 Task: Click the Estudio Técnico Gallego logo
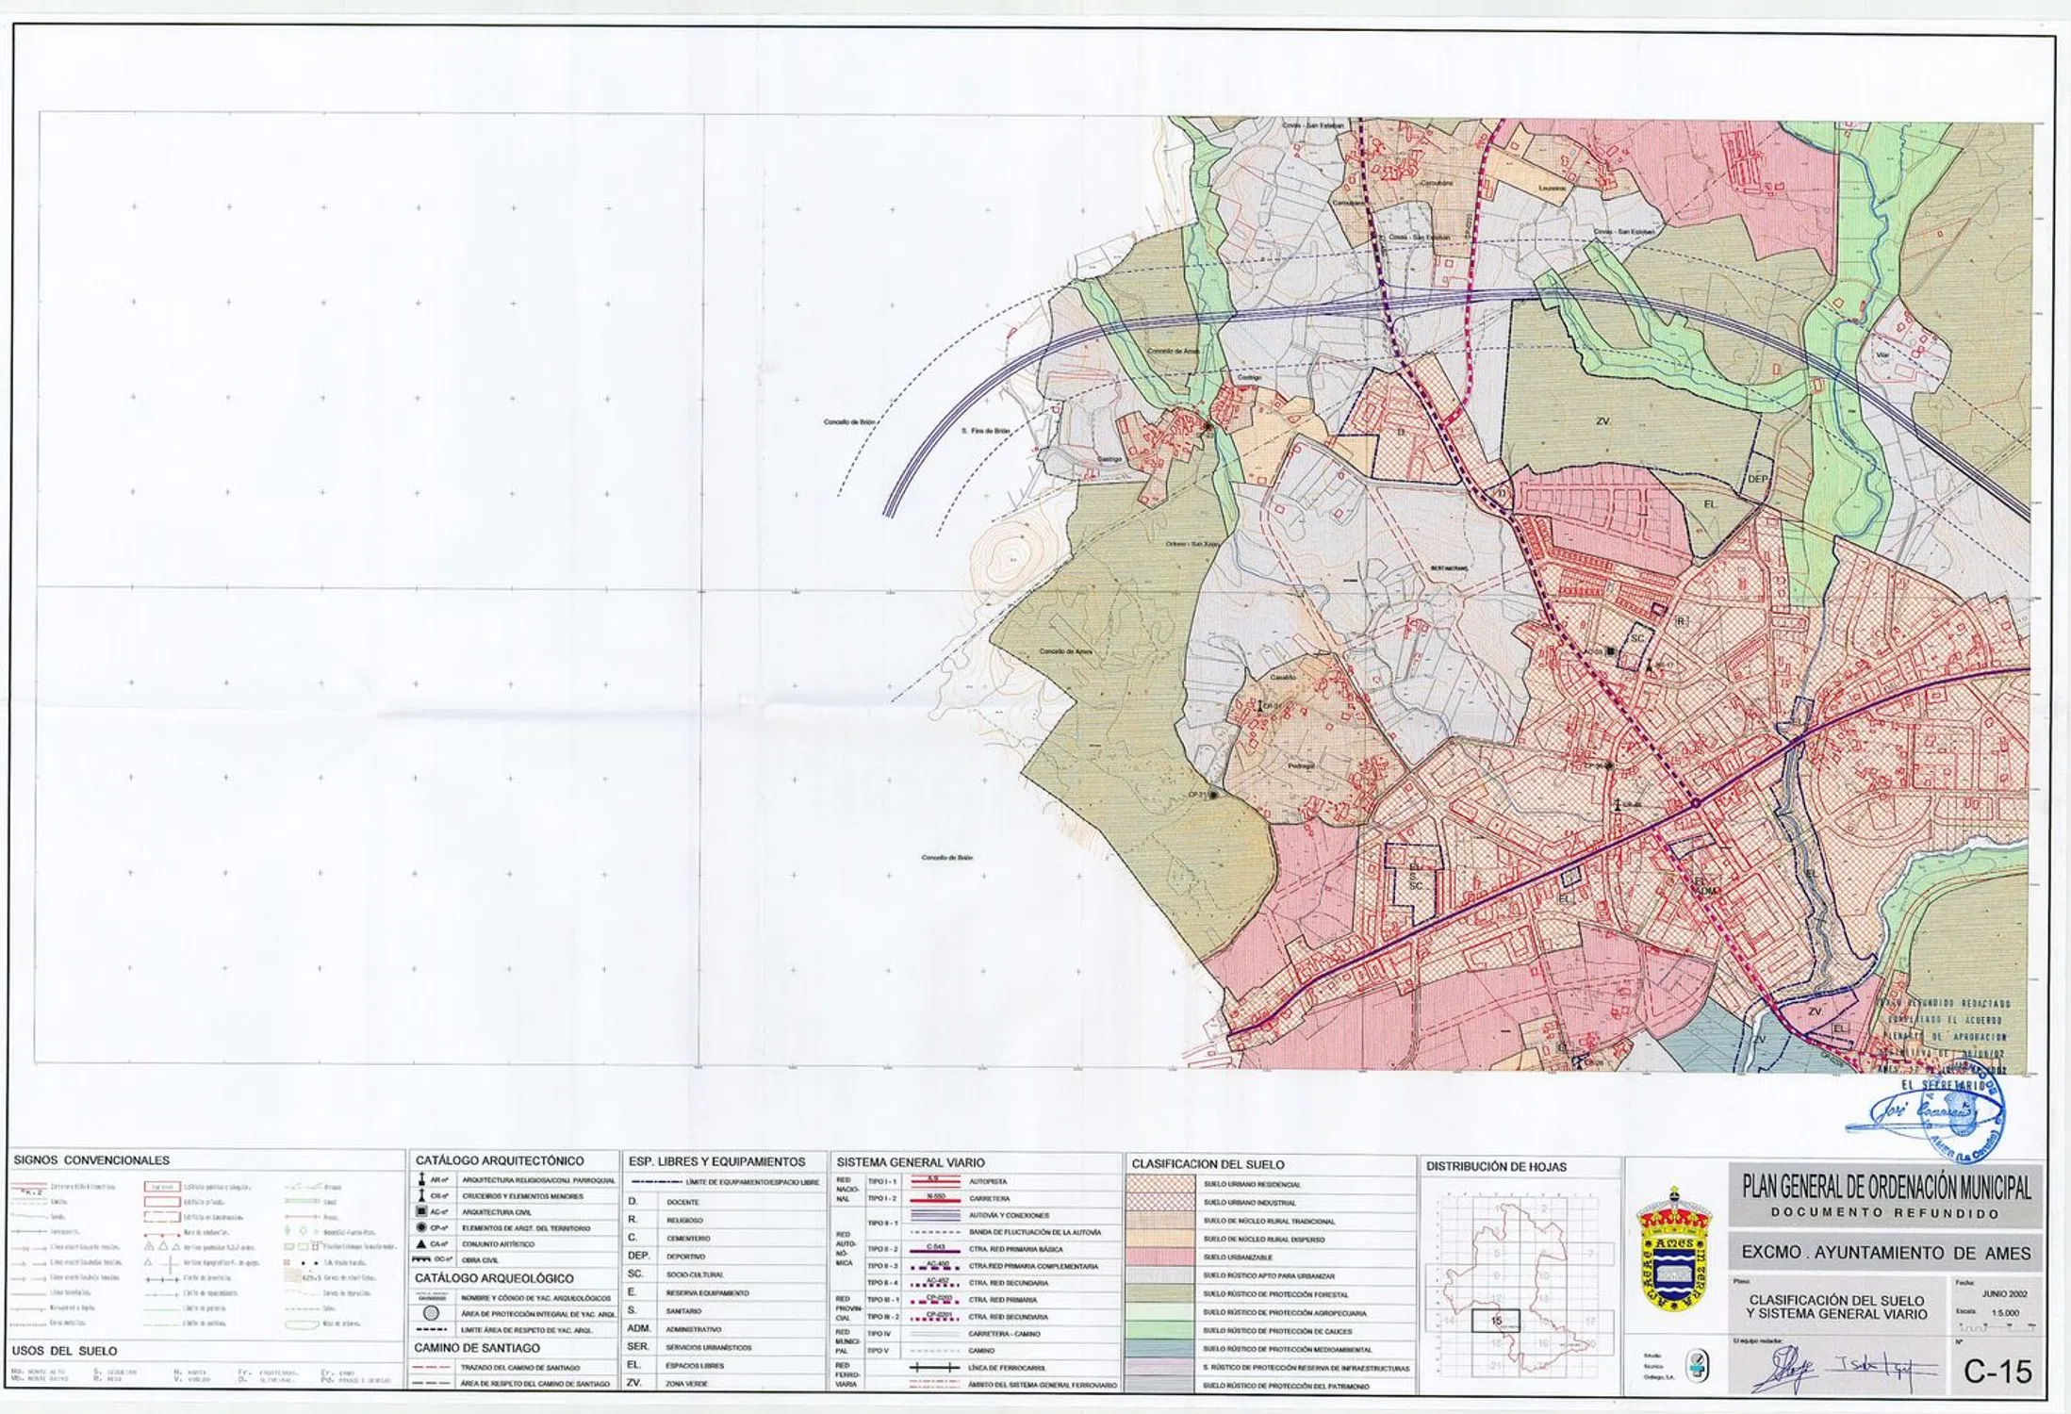click(1697, 1365)
